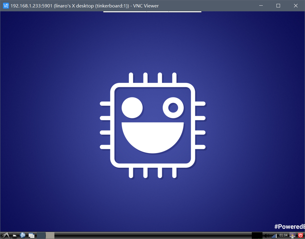The image size is (305, 239).
Task: Open the LXDE start menu
Action: coord(6,235)
